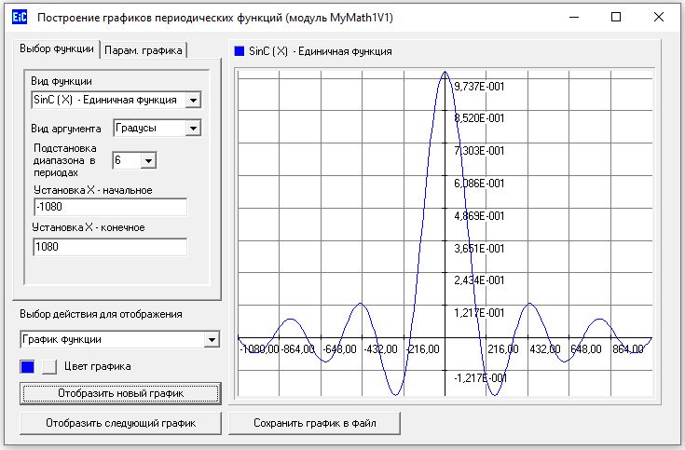The height and width of the screenshot is (450, 685).
Task: Click the Отобразить следующий график button
Action: coord(120,423)
